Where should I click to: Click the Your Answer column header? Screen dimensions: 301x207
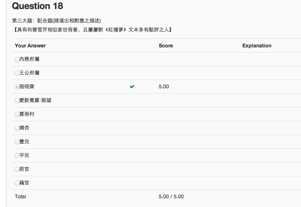[x=30, y=46]
